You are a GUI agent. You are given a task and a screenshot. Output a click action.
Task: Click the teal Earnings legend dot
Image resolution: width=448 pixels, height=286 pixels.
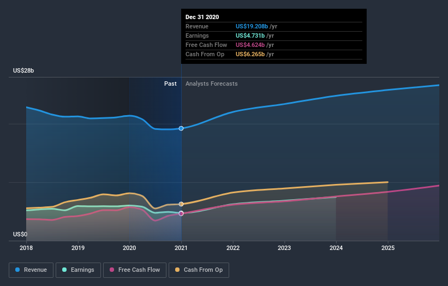[64, 270]
